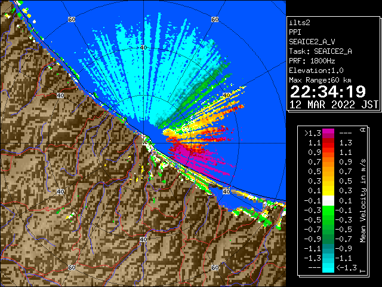This screenshot has width=382, height=287.
Task: Select left-column '0.9' legend value
Action: point(315,152)
